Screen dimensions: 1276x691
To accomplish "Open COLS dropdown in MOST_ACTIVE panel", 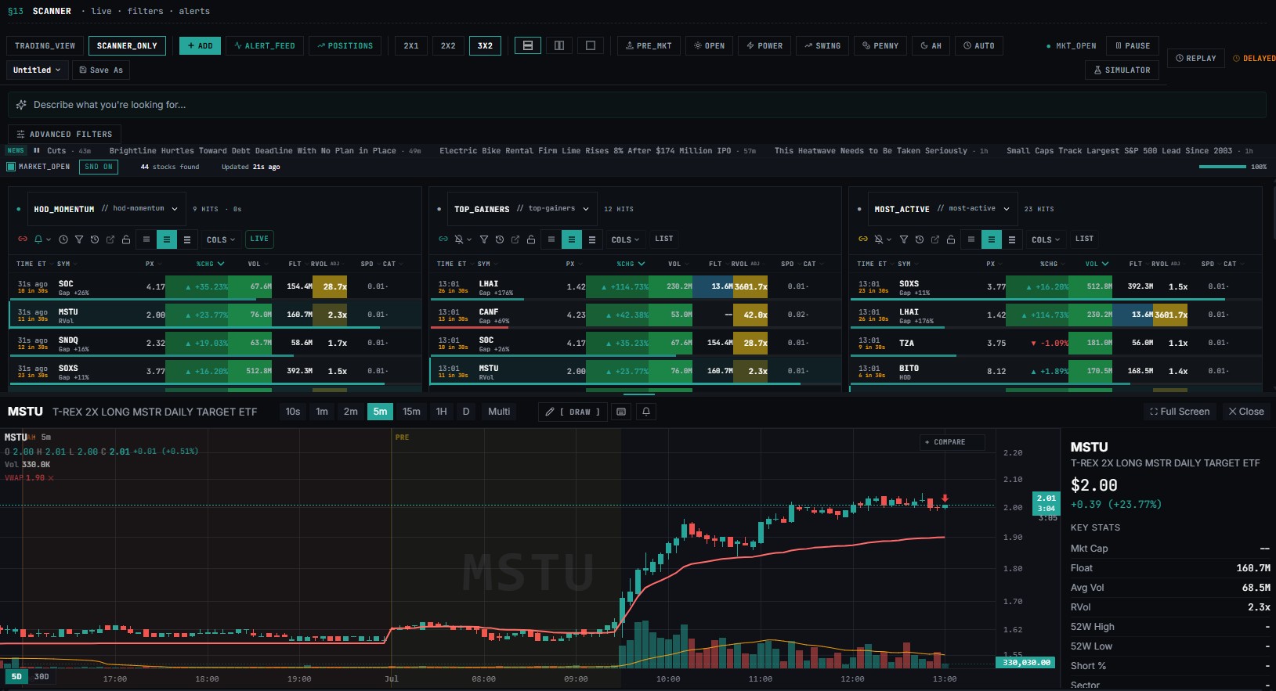I will (1046, 239).
